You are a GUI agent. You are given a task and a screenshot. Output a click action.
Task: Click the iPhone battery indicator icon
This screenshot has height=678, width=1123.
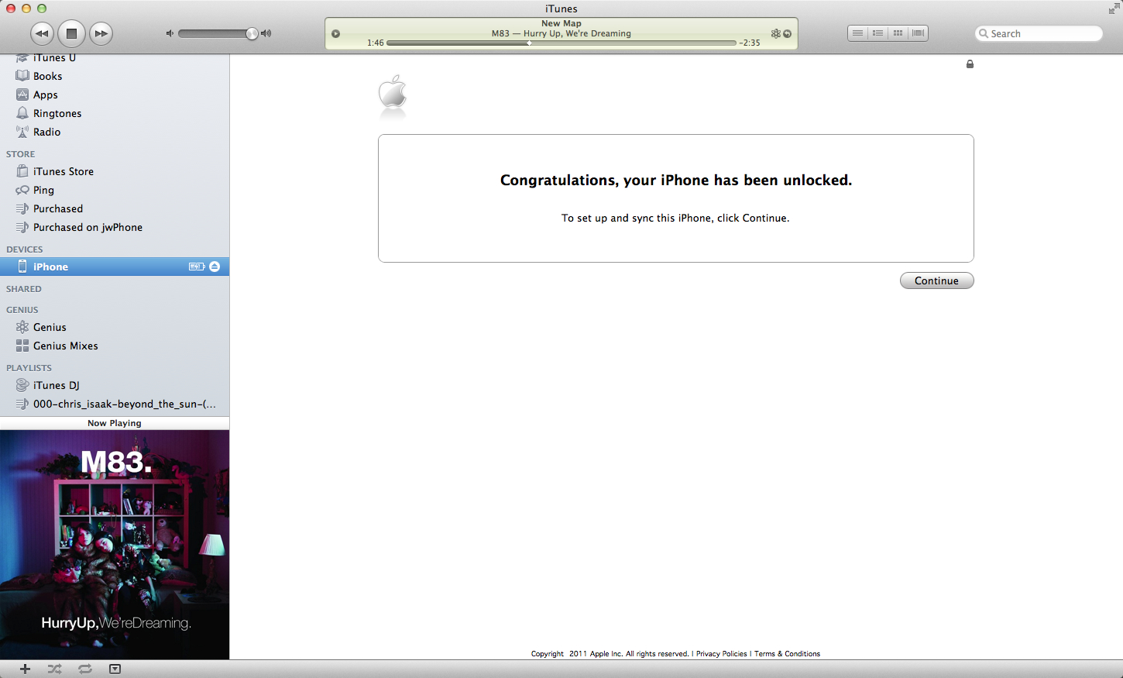coord(197,267)
